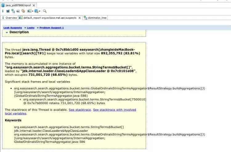231x152 pixels.
Task: Click the java_pid97966.hprof database file icon
Action: [3, 6]
